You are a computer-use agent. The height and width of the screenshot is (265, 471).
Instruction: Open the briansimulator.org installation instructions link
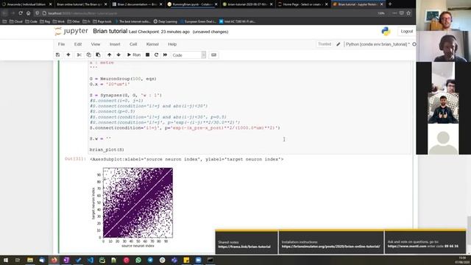[330, 247]
